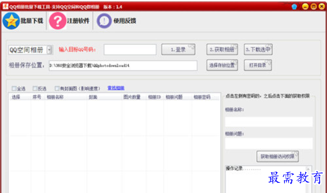Screen dimensions: 327x193
Task: Click the 相册密码 column header
Action: click(202, 97)
